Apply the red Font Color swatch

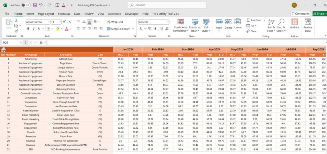pos(66,29)
